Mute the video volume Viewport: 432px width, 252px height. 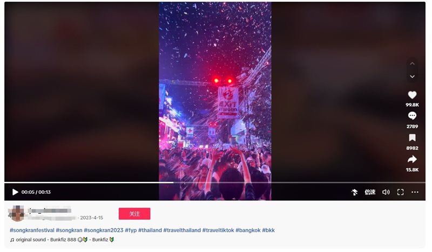click(x=386, y=192)
